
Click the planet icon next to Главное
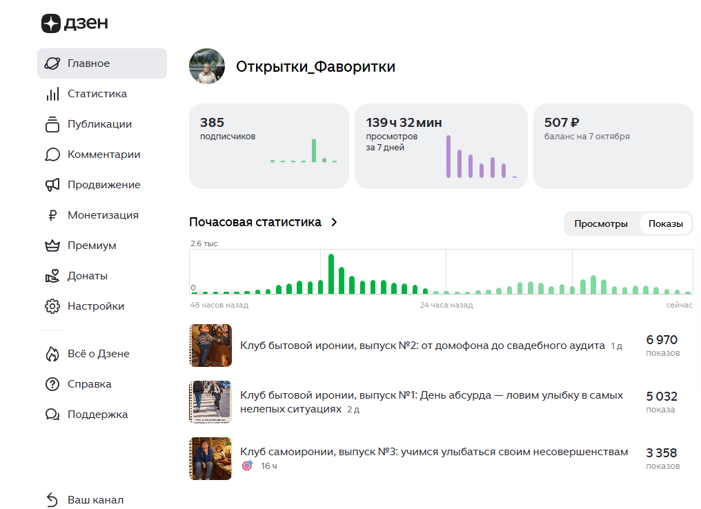[52, 63]
